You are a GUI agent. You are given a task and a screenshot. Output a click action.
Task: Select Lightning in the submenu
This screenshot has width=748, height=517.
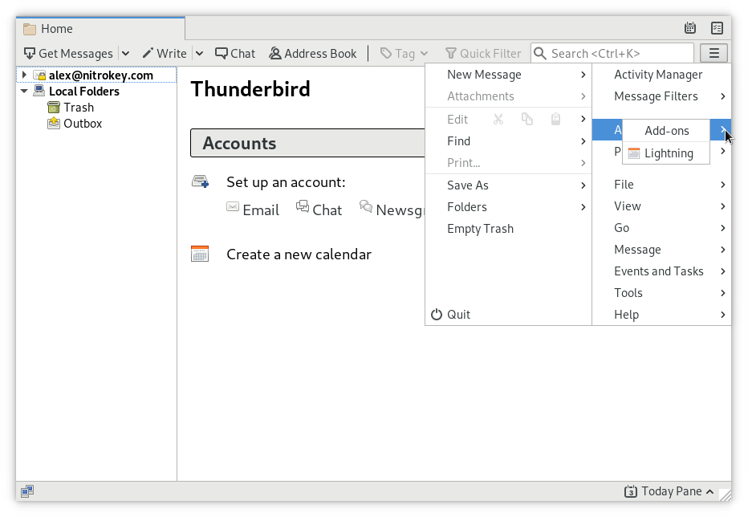coord(666,153)
